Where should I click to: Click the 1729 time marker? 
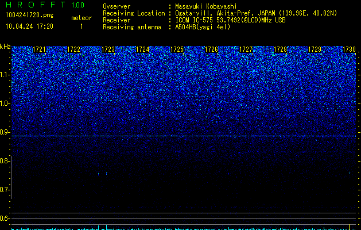(x=315, y=49)
